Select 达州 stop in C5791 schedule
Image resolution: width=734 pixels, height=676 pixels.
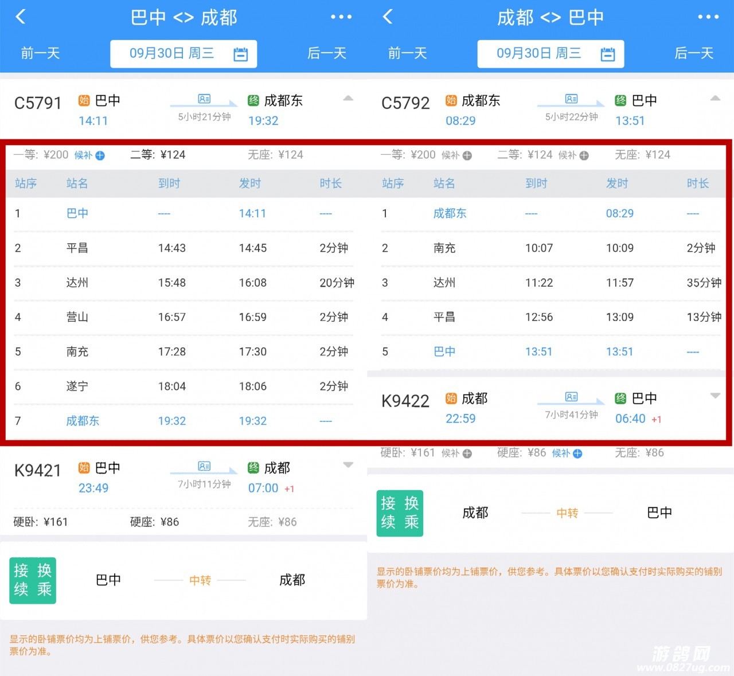pos(77,283)
